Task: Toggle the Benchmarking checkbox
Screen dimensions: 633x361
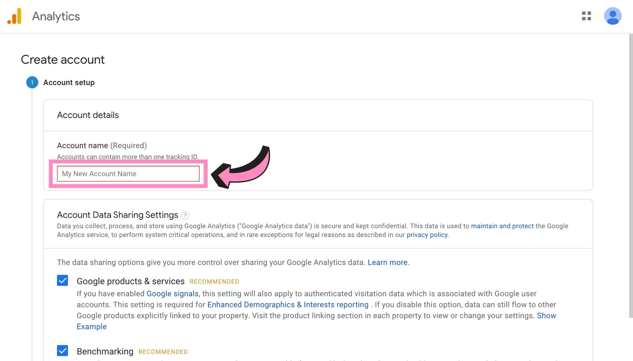Action: (63, 351)
